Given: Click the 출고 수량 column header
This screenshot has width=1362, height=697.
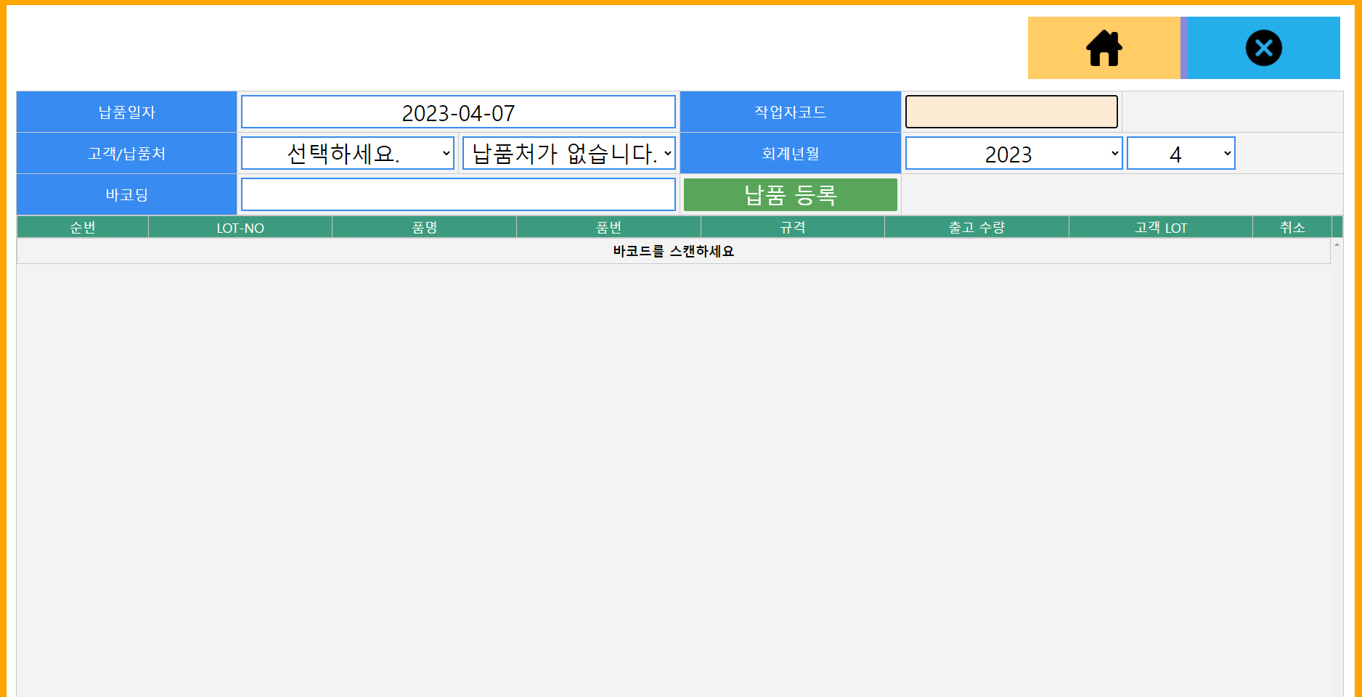Looking at the screenshot, I should click(976, 227).
